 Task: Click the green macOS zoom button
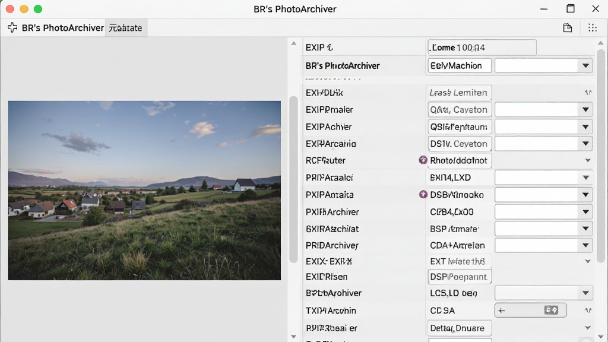(x=38, y=9)
